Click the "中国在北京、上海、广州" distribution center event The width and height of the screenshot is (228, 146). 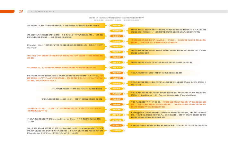[65, 110]
